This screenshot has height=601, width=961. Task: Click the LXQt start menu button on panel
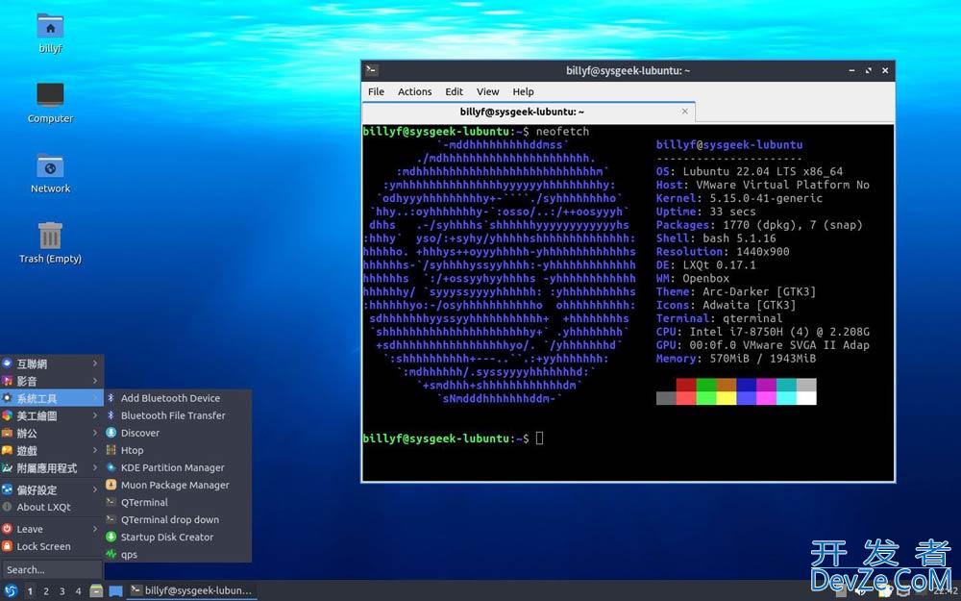(11, 591)
